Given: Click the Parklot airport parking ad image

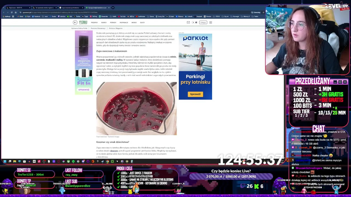Looking at the screenshot, I should [195, 66].
